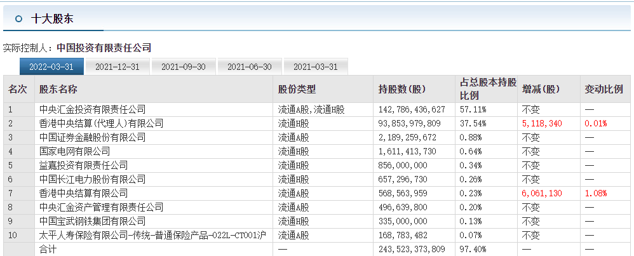Click the red change ratio 0.01%
This screenshot has height=256, width=634.
point(596,124)
